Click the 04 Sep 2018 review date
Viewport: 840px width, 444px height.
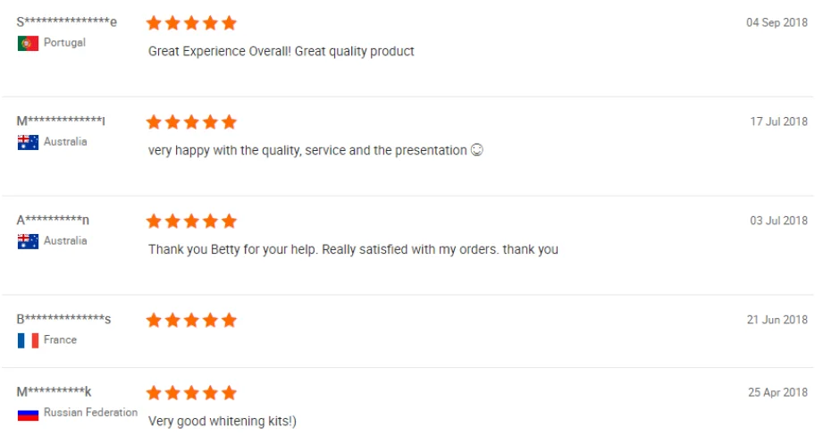click(x=777, y=23)
